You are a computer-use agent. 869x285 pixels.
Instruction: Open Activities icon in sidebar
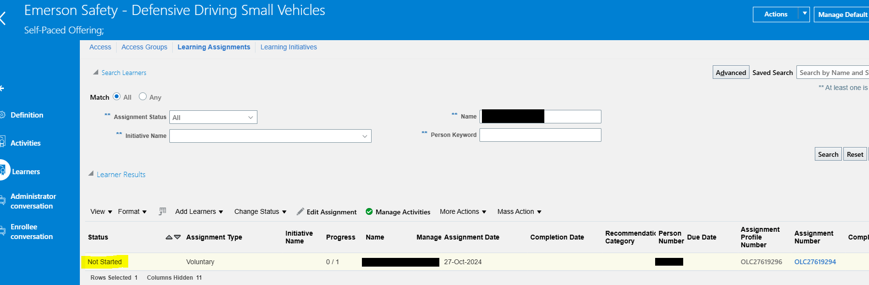click(2, 142)
